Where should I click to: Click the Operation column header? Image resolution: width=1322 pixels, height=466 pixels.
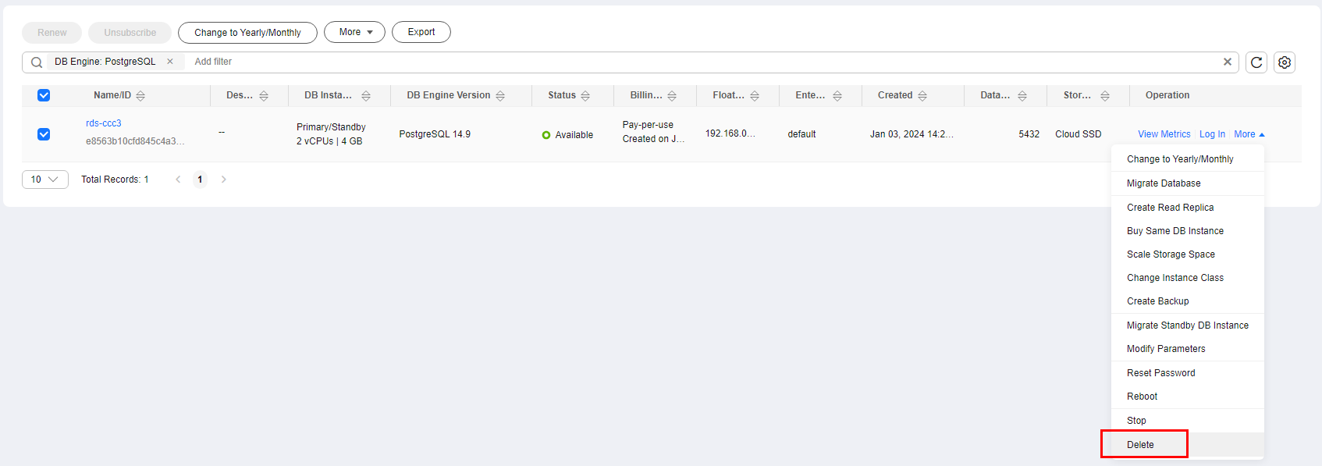pos(1167,95)
